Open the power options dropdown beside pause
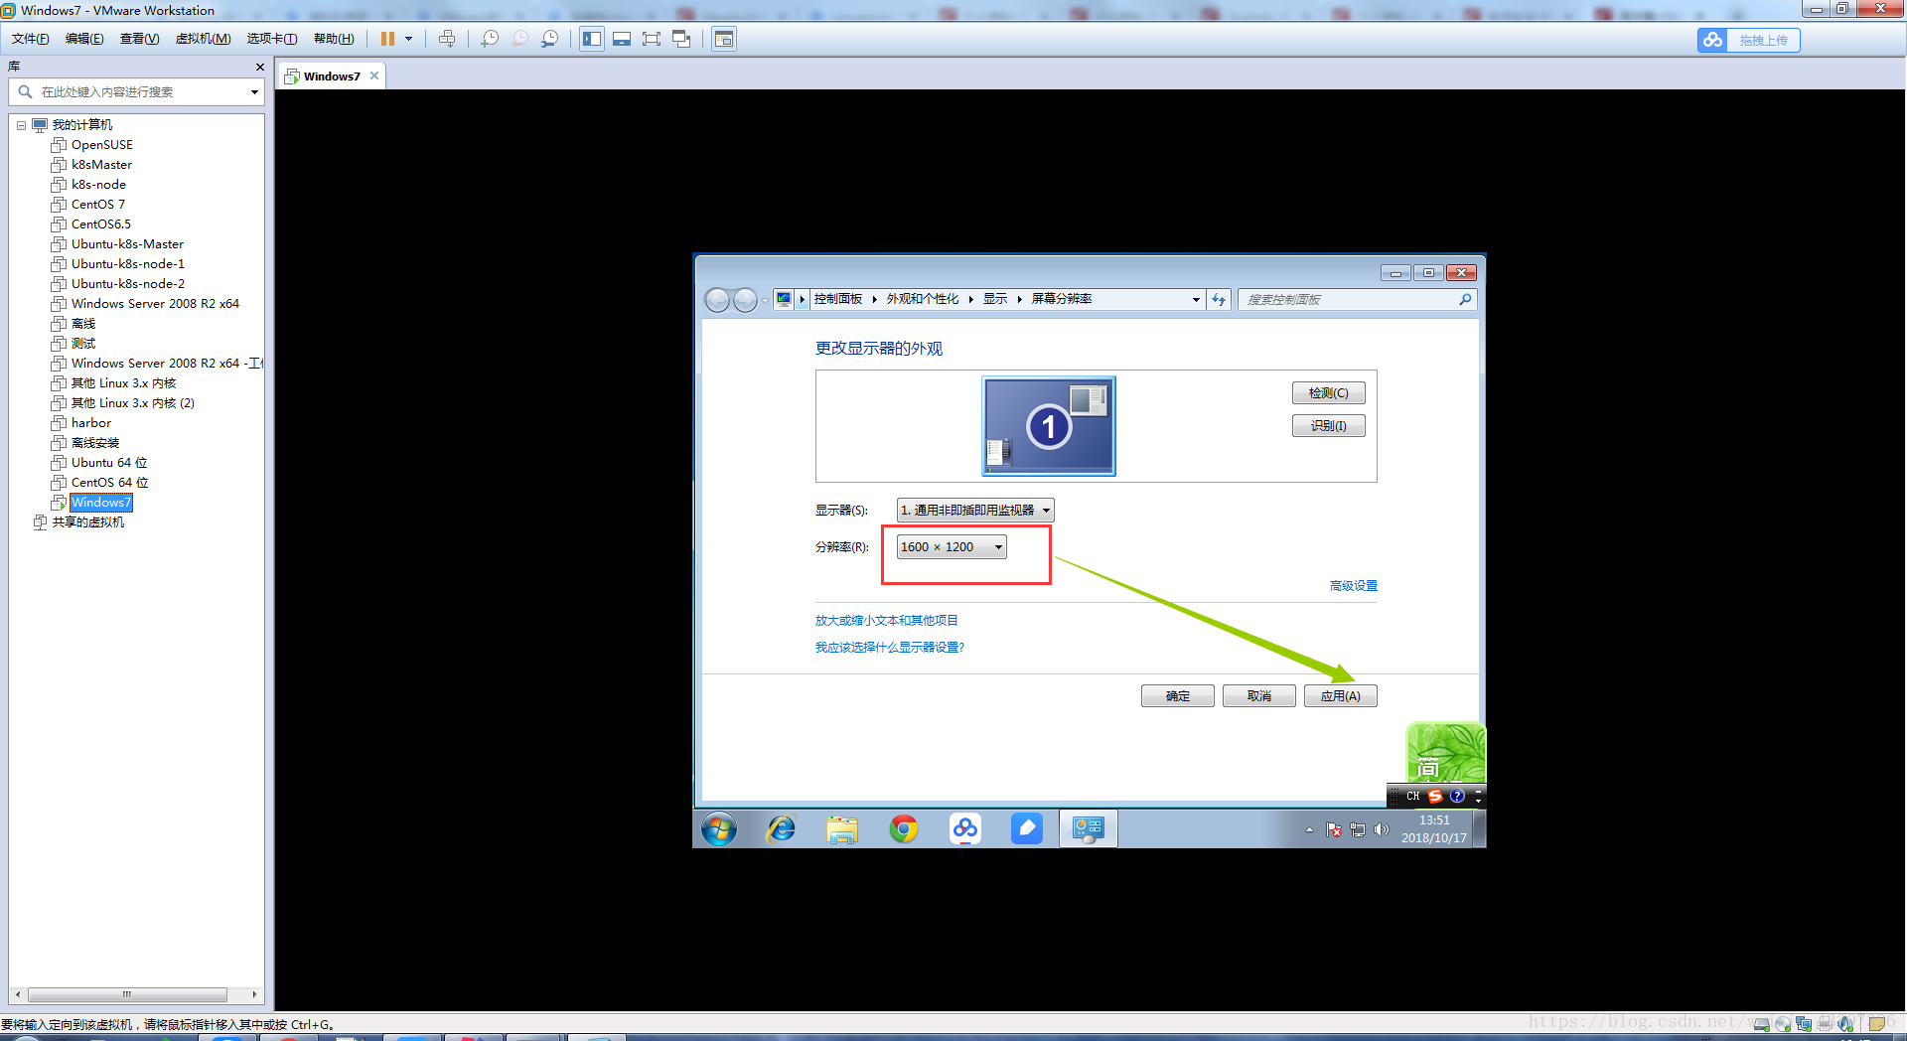 (x=408, y=39)
